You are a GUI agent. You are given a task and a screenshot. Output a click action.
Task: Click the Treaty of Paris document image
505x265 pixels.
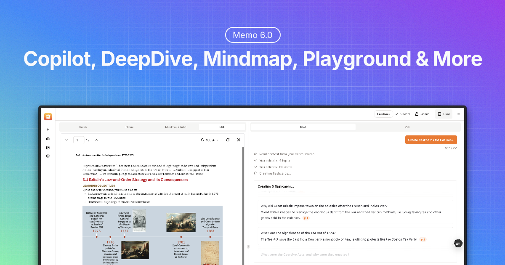[210, 253]
